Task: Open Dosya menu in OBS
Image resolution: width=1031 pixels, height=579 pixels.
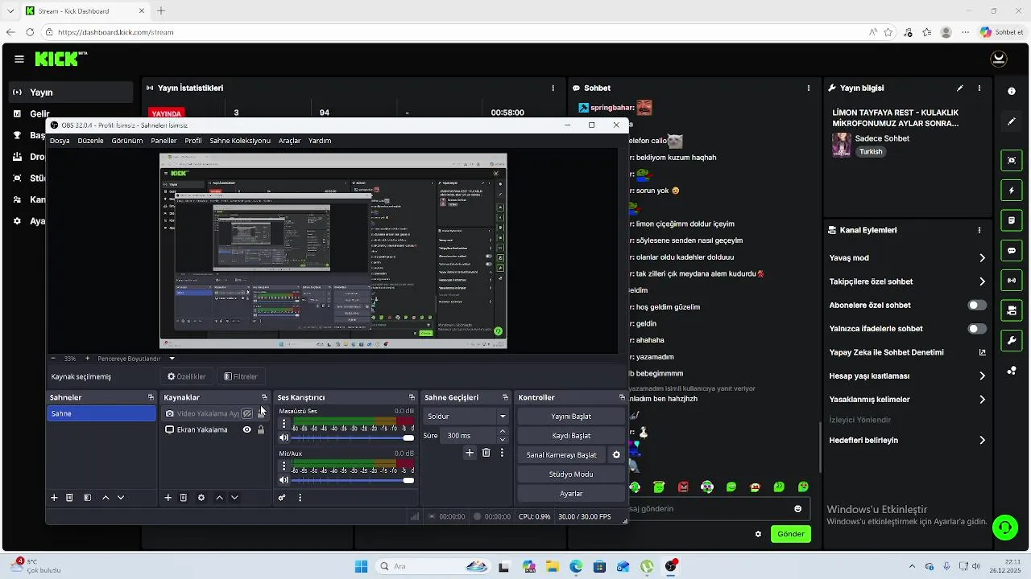Action: pyautogui.click(x=60, y=141)
